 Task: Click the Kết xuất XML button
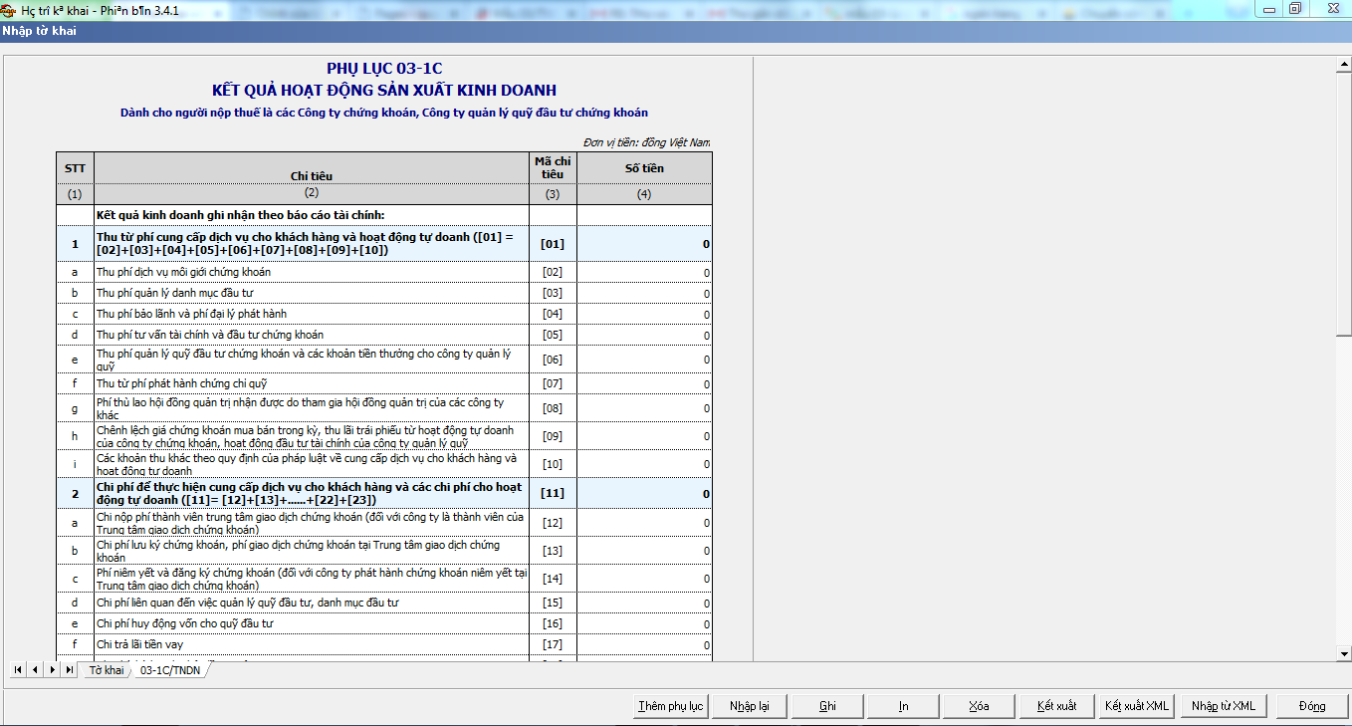click(x=1136, y=706)
